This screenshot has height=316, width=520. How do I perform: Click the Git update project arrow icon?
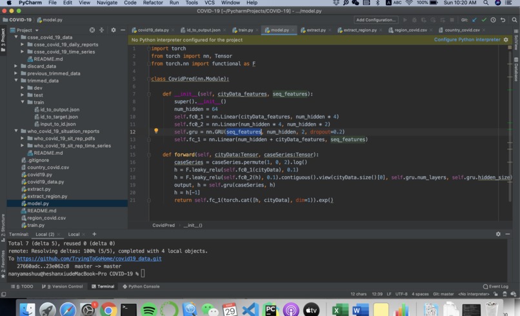coord(475,20)
